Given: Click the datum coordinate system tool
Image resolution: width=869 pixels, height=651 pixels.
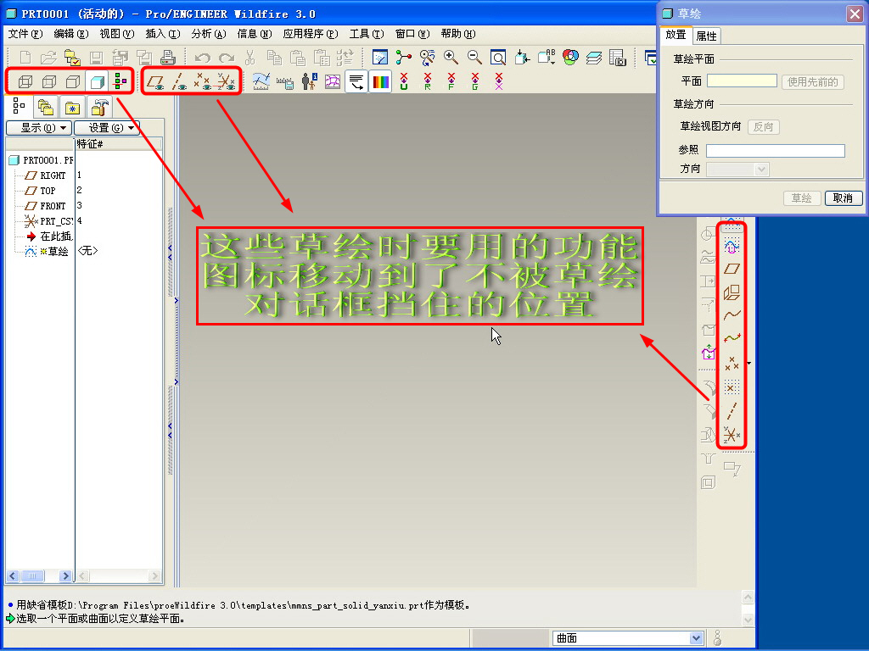Looking at the screenshot, I should [x=732, y=435].
